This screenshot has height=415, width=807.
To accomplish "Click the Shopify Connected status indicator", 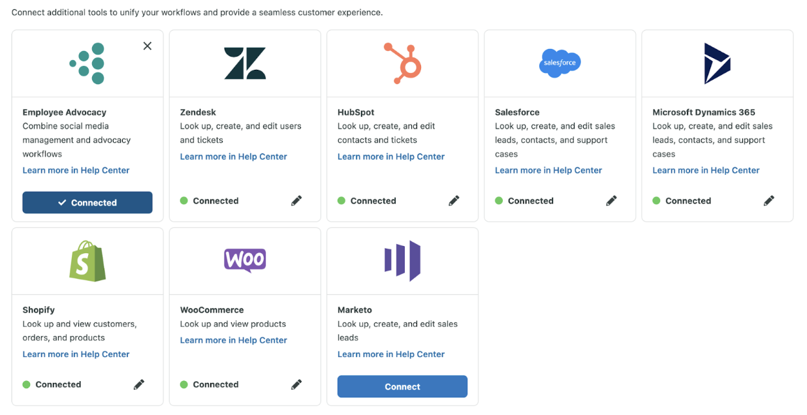I will click(x=52, y=385).
